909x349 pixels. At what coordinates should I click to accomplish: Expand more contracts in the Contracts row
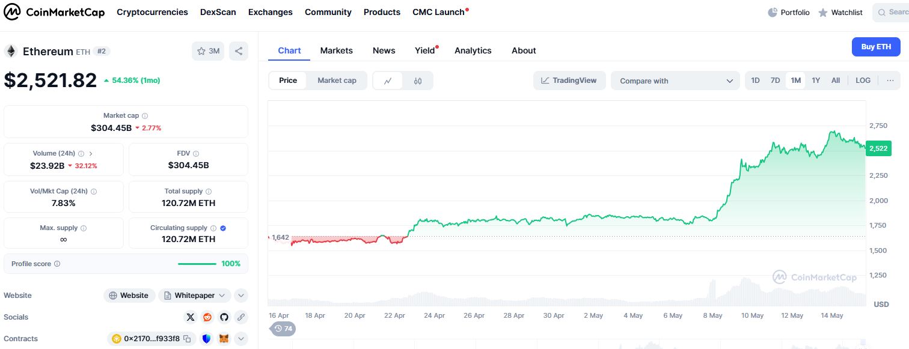[x=241, y=339]
